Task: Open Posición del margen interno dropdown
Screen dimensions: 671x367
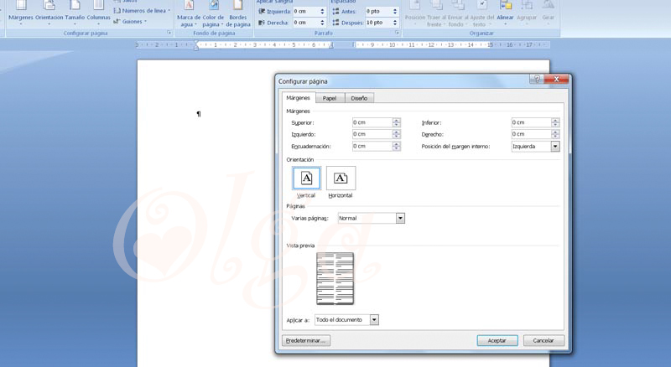Action: (x=535, y=147)
